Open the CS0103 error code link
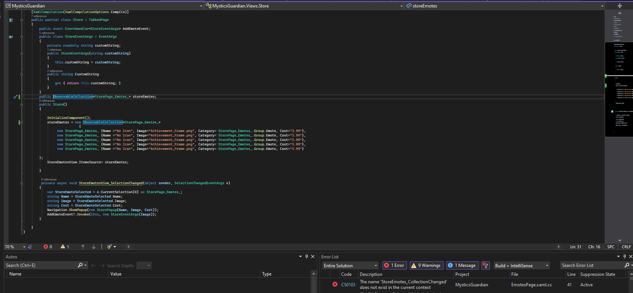 click(x=348, y=285)
